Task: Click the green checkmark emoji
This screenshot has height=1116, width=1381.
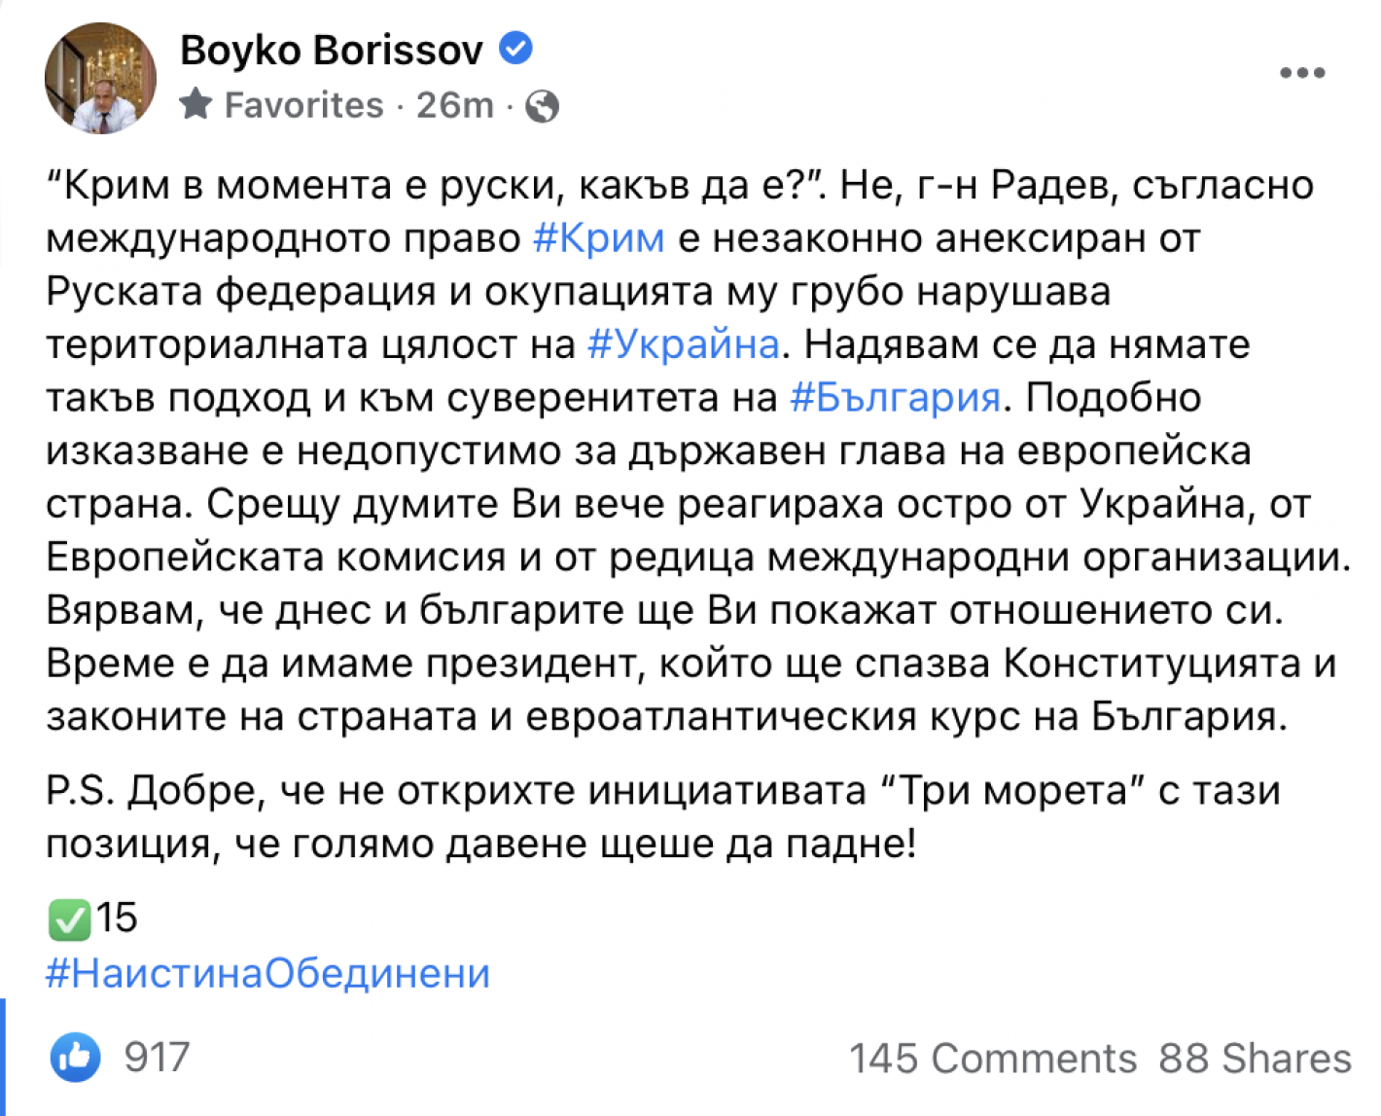Action: tap(69, 919)
